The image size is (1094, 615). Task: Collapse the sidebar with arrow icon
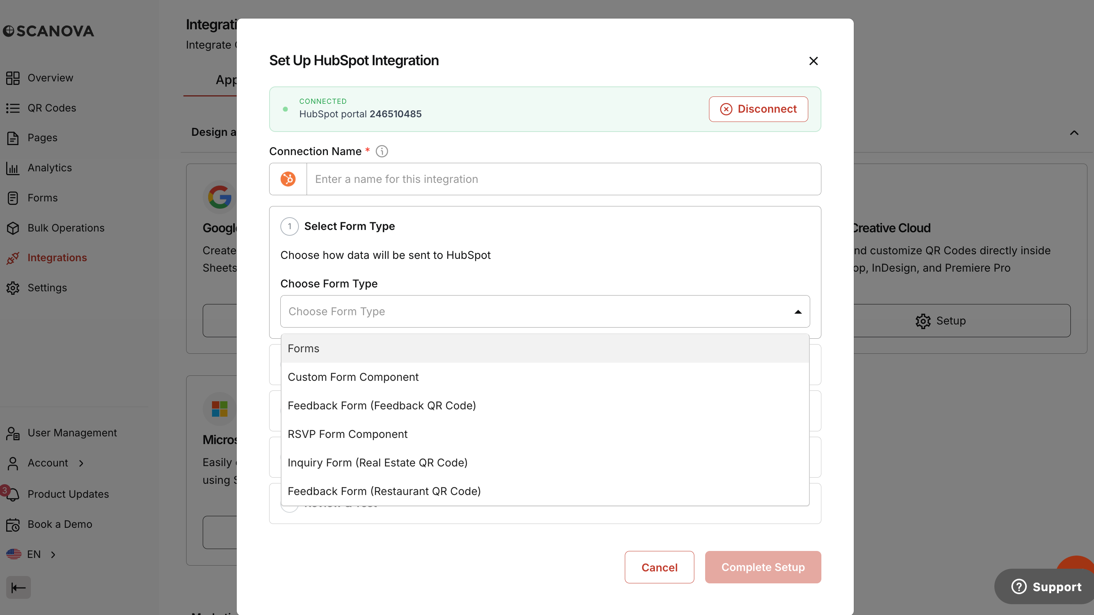point(18,588)
